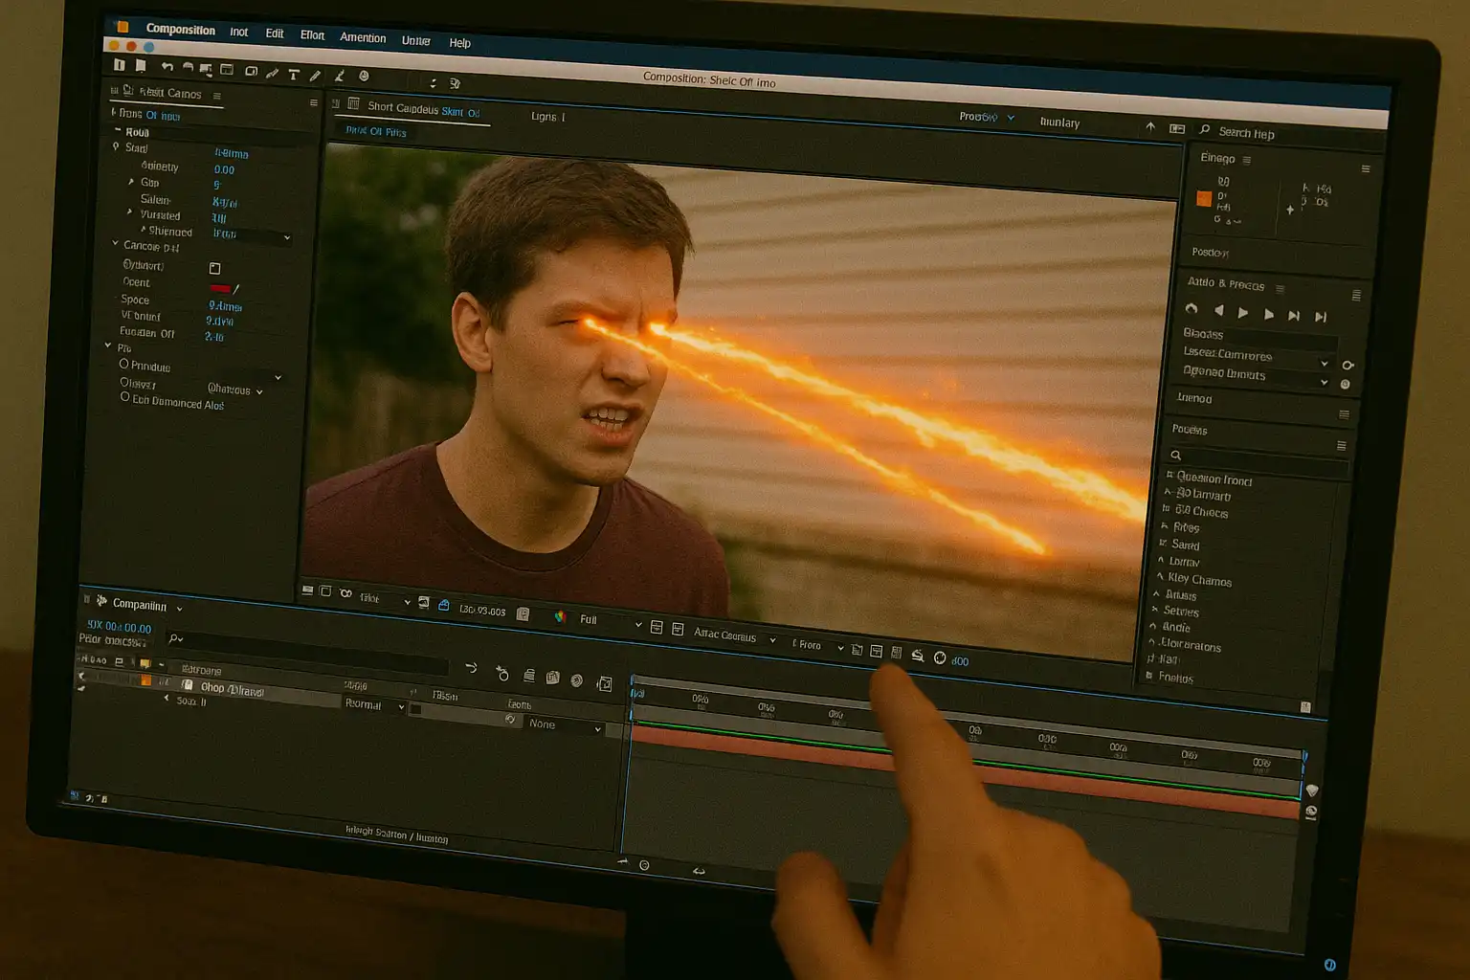Jump to the last frame button
The width and height of the screenshot is (1470, 980).
pyautogui.click(x=1321, y=317)
